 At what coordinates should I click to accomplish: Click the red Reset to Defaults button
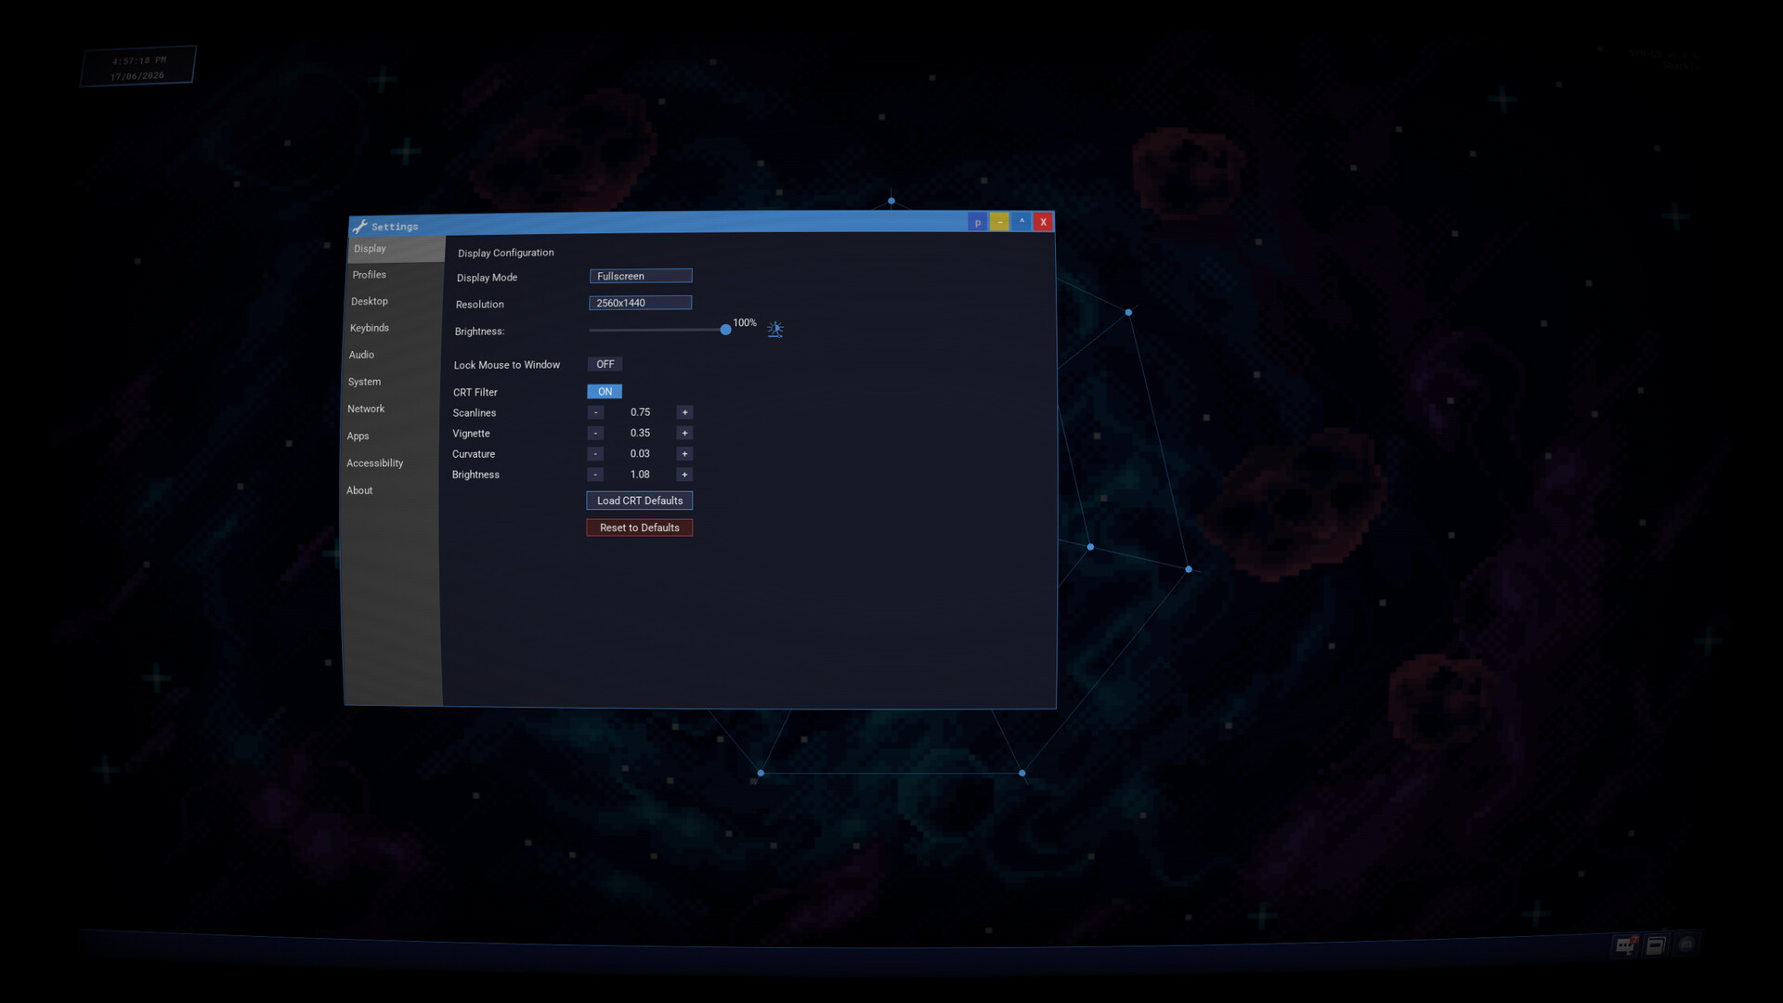(x=640, y=528)
